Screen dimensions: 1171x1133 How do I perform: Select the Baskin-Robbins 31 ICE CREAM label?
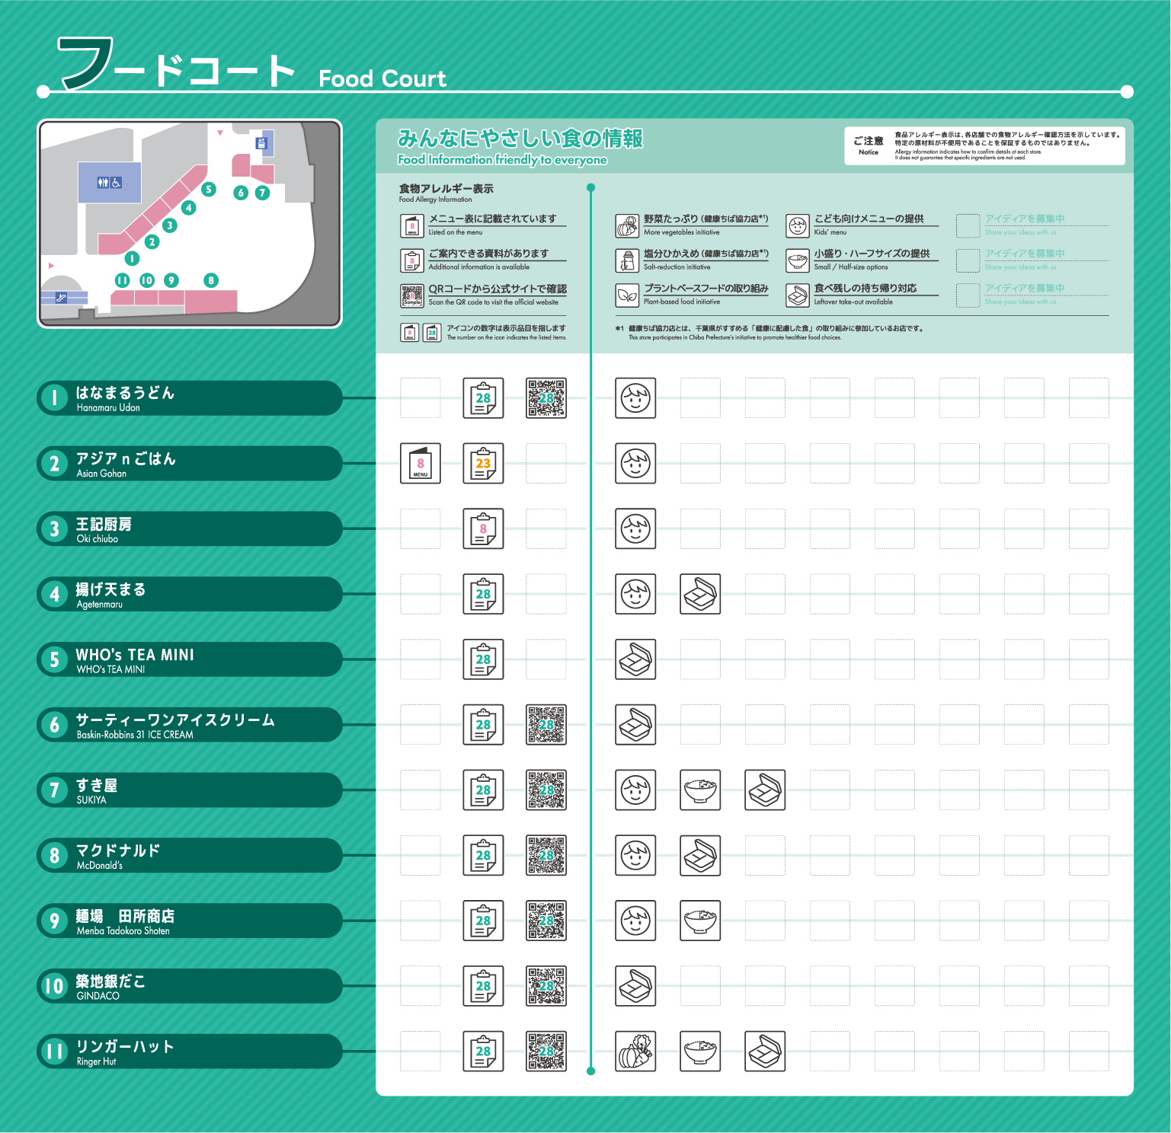(x=189, y=725)
